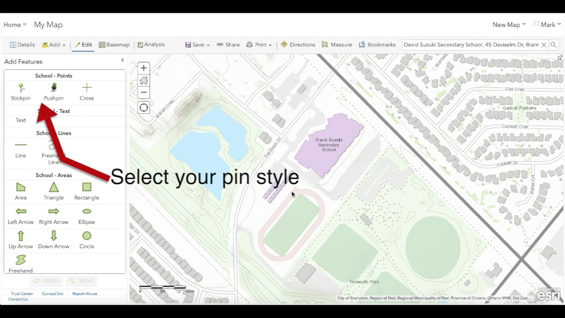Expand map with corner arrow icon

point(560,58)
